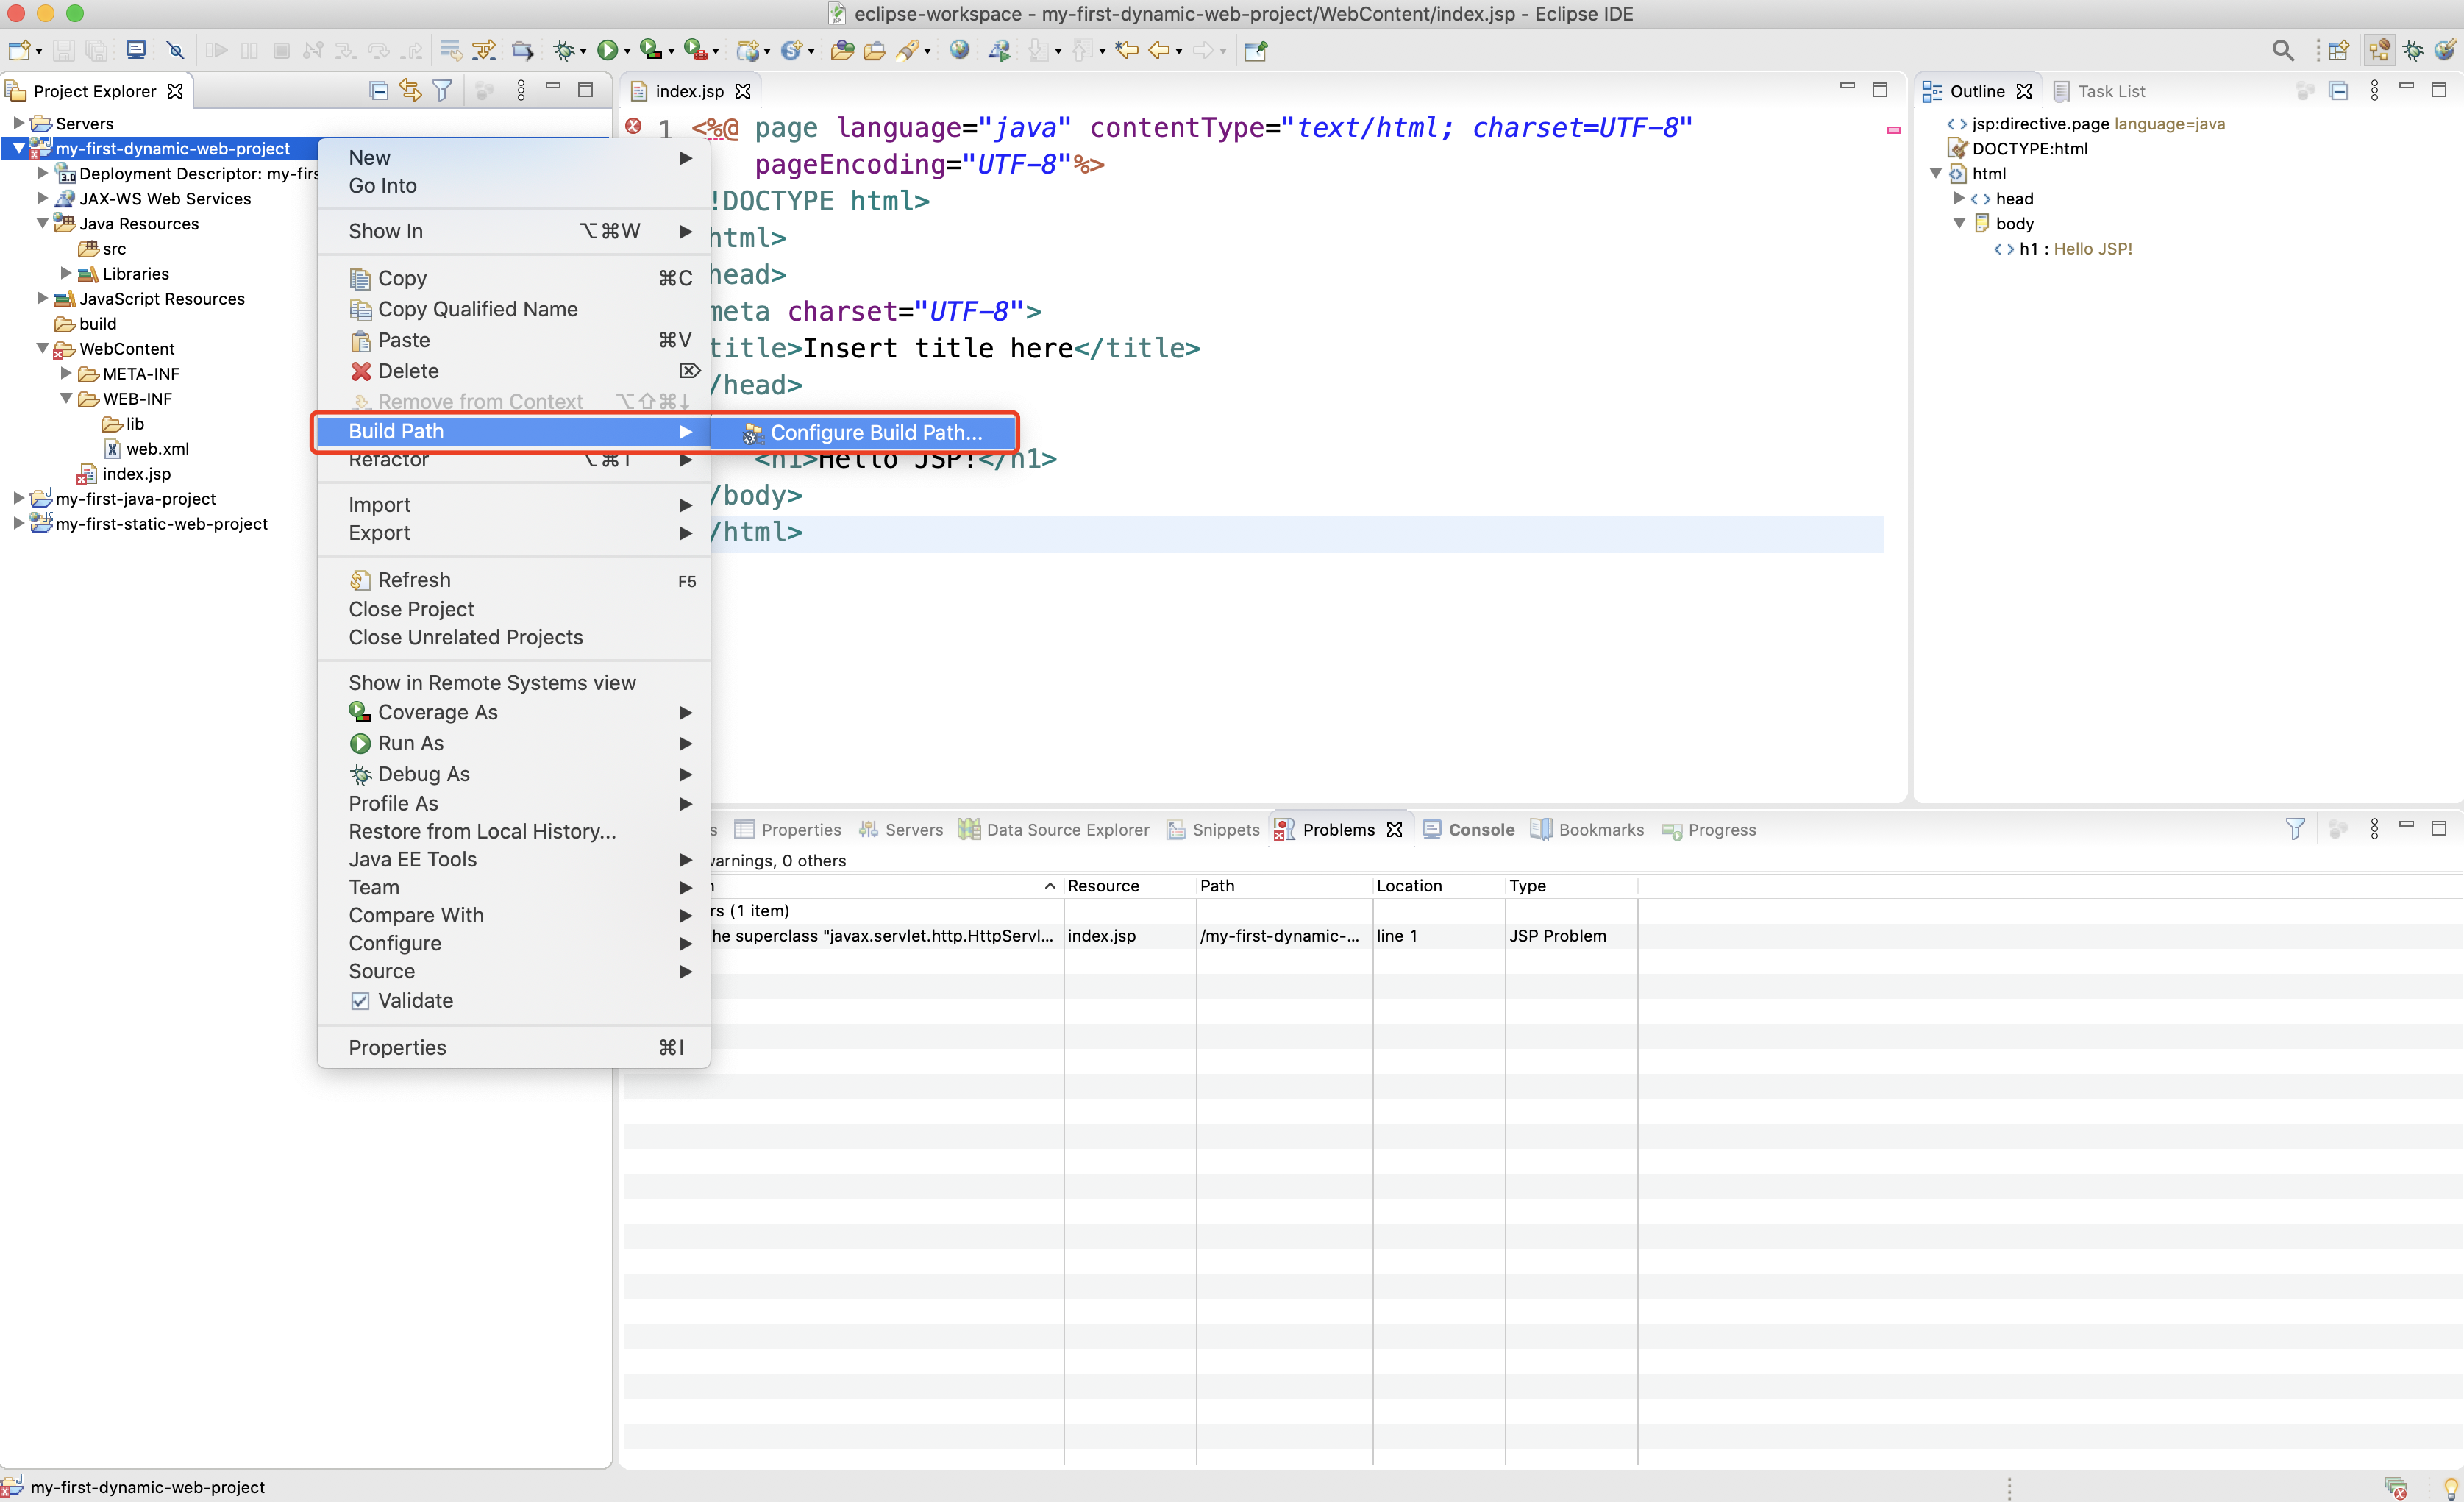Switch to the Task List tab
Image resolution: width=2464 pixels, height=1502 pixels.
coord(2099,91)
